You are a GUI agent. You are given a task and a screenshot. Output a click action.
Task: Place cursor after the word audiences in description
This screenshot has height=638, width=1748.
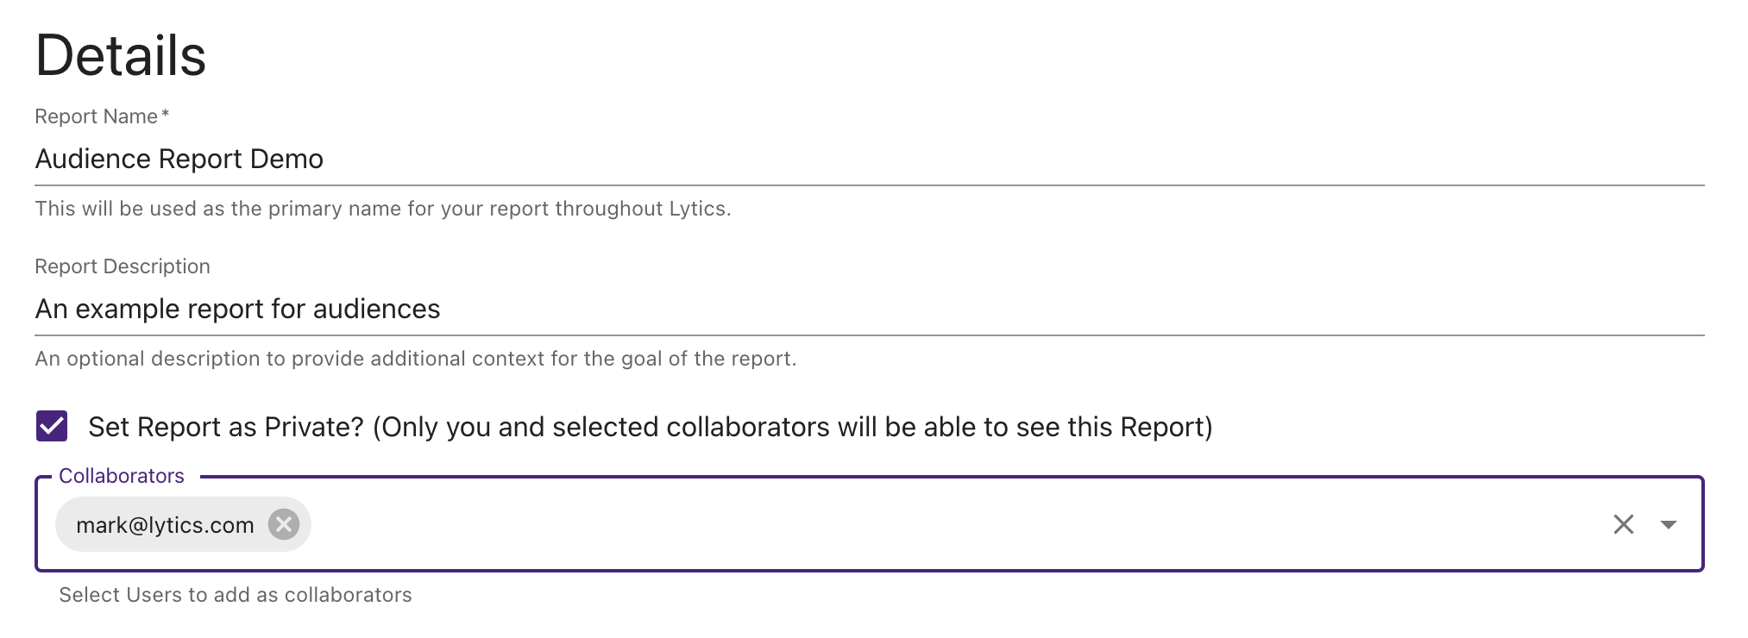(442, 310)
